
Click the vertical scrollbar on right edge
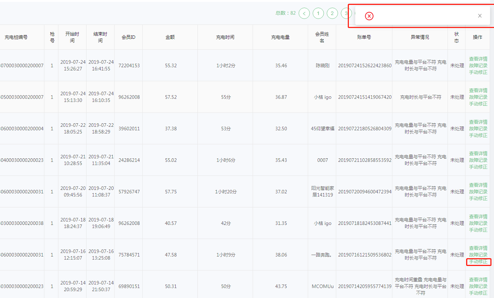[492, 152]
